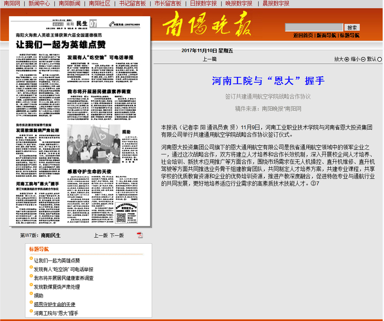Open nav item 让我们一起为英雄点赞
The height and width of the screenshot is (321, 384).
point(57,261)
